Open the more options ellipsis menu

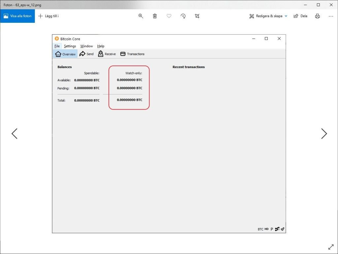coord(331,16)
